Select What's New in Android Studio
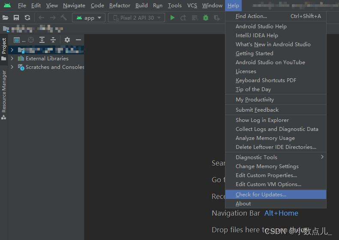This screenshot has height=240, width=339. point(276,44)
